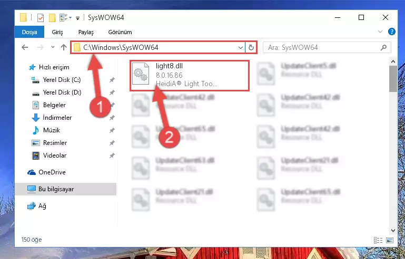Open the blue Help question mark
Screen dimensions: 405x259
391,32
